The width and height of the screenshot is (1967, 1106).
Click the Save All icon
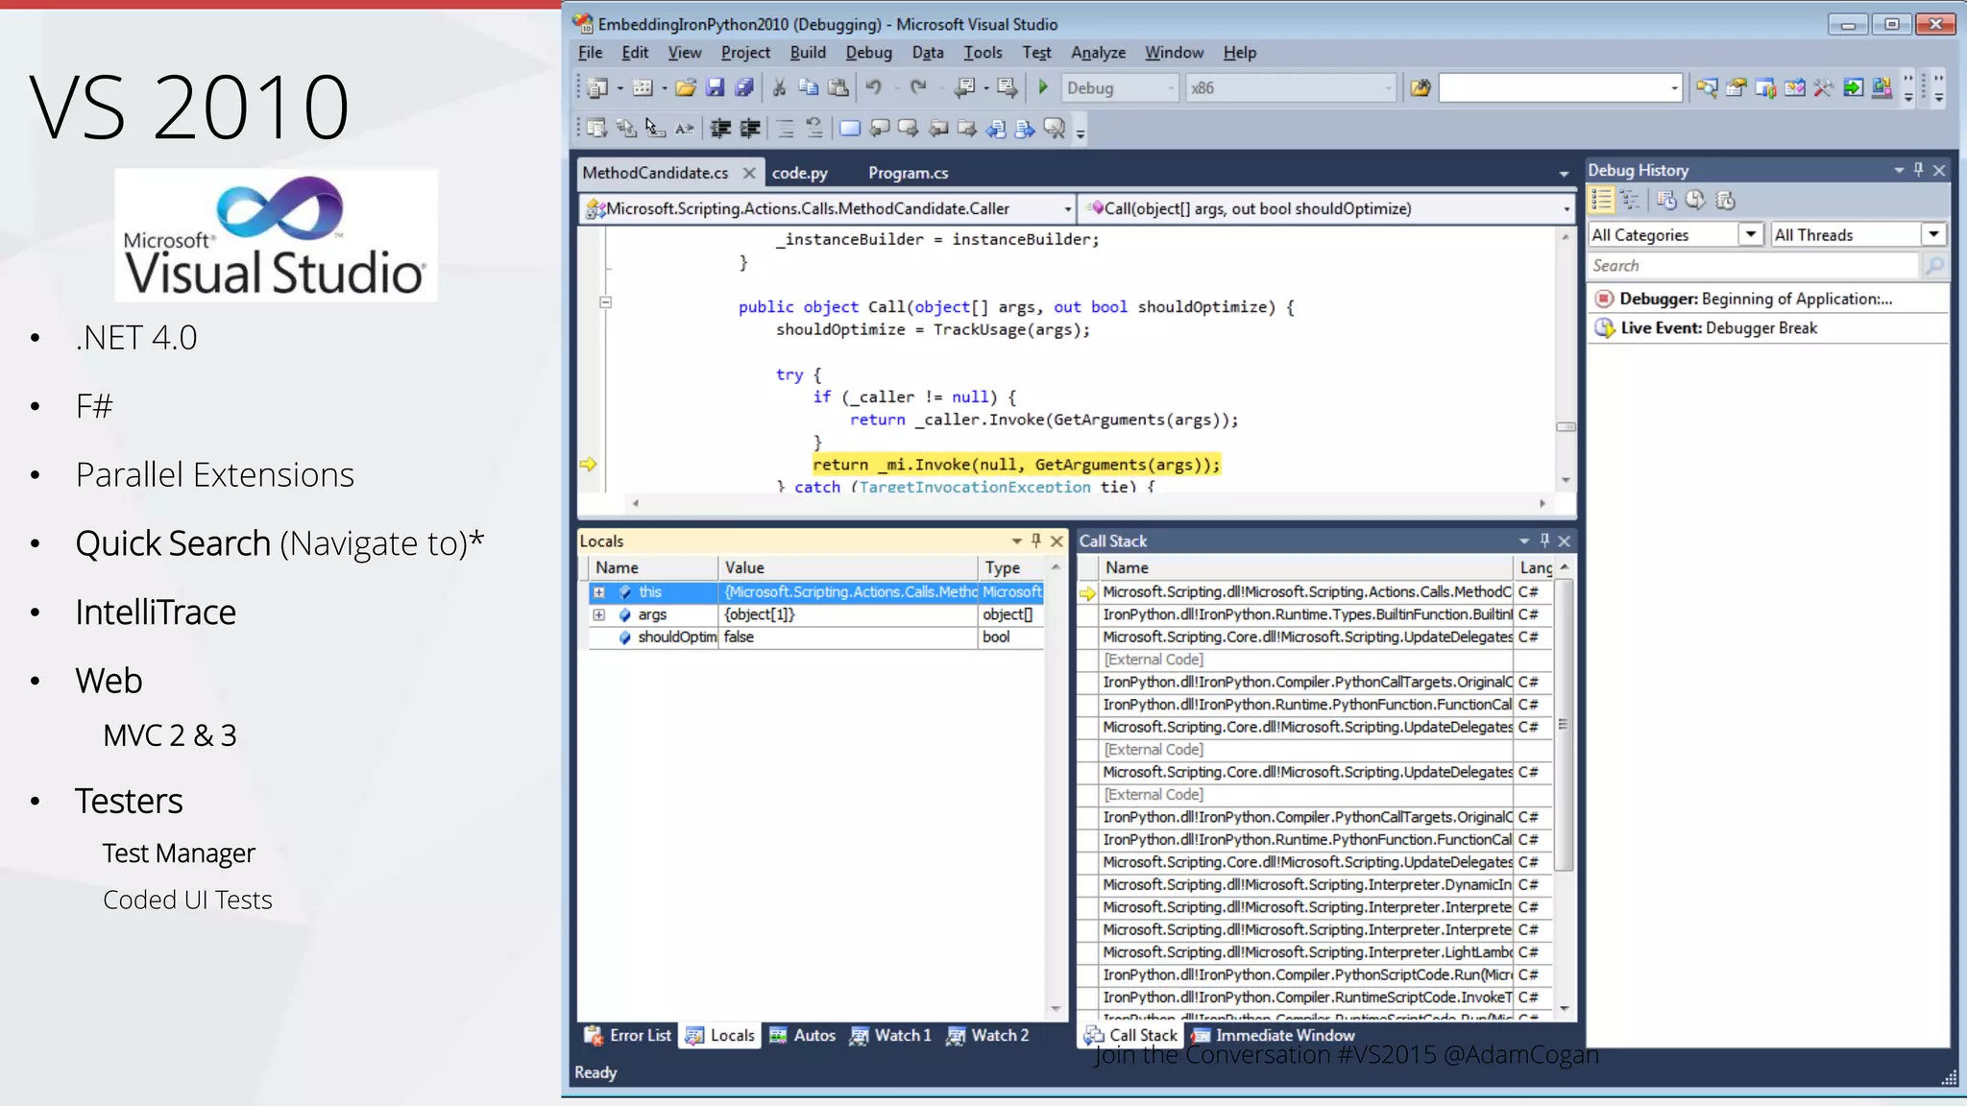pos(744,88)
